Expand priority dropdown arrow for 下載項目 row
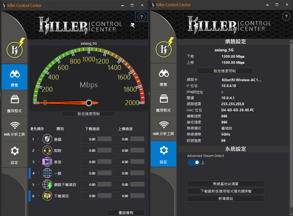 tap(39, 196)
